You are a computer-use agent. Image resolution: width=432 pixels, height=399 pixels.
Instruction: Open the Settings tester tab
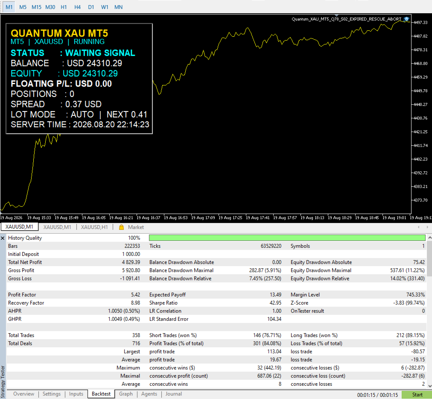point(52,394)
